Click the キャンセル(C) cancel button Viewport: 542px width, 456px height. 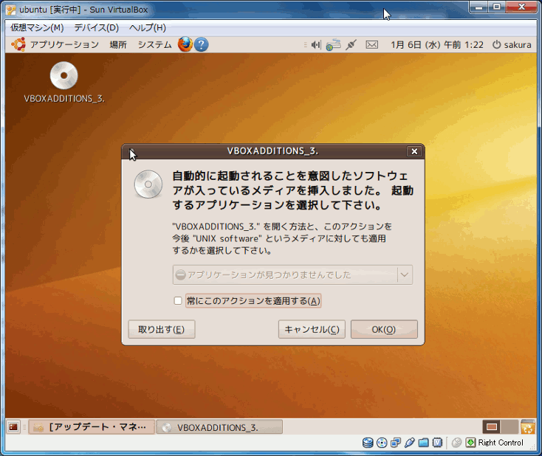(312, 330)
